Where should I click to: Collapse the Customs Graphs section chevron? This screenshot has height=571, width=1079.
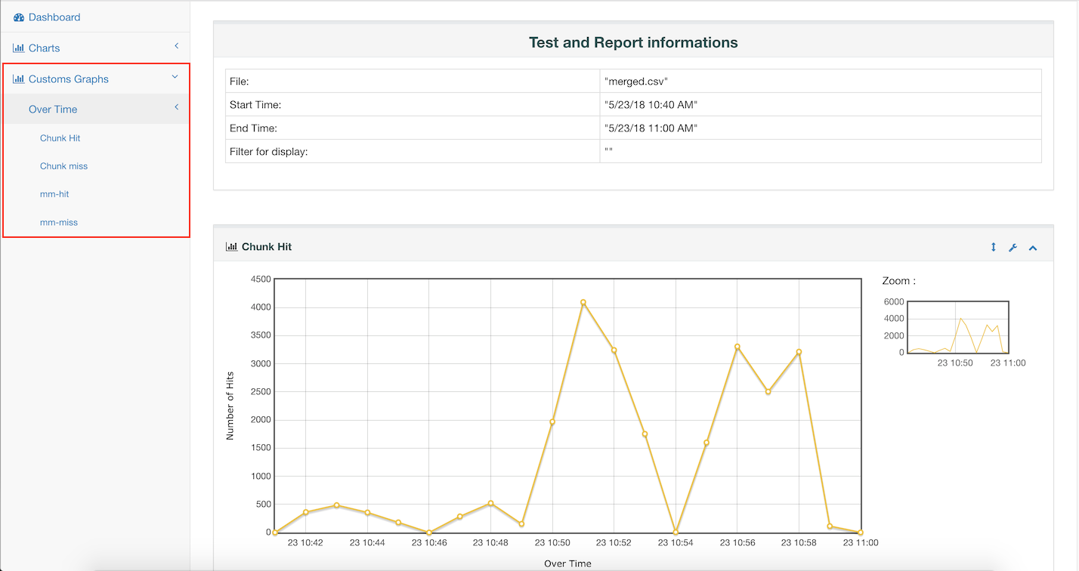click(175, 76)
